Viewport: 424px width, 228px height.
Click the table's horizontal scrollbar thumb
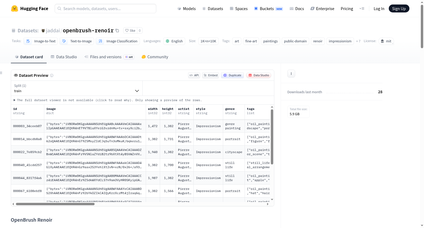[55, 204]
